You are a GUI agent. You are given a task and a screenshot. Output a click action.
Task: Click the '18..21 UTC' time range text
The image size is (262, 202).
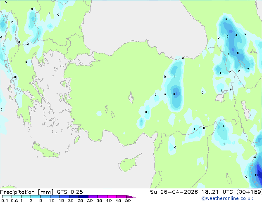[217, 192]
